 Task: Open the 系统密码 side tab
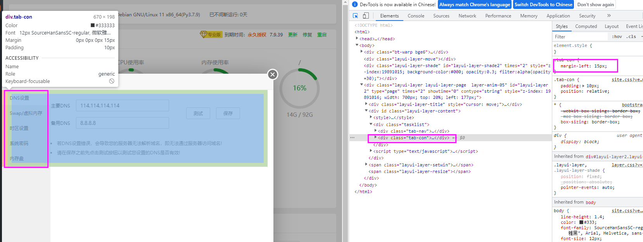click(x=19, y=143)
